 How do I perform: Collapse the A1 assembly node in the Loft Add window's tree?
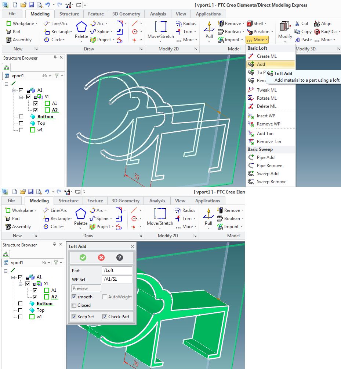click(x=13, y=277)
